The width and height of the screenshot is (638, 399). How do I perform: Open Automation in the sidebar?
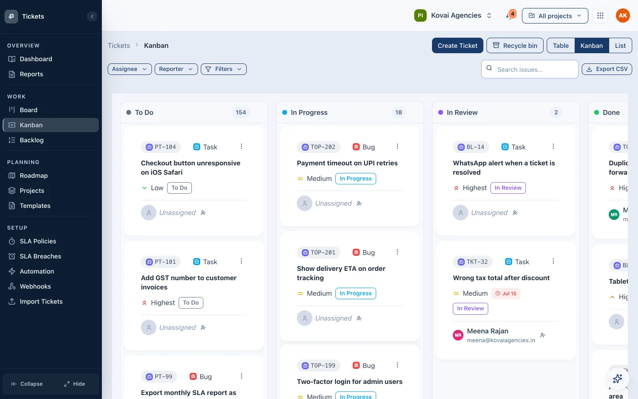[51, 271]
